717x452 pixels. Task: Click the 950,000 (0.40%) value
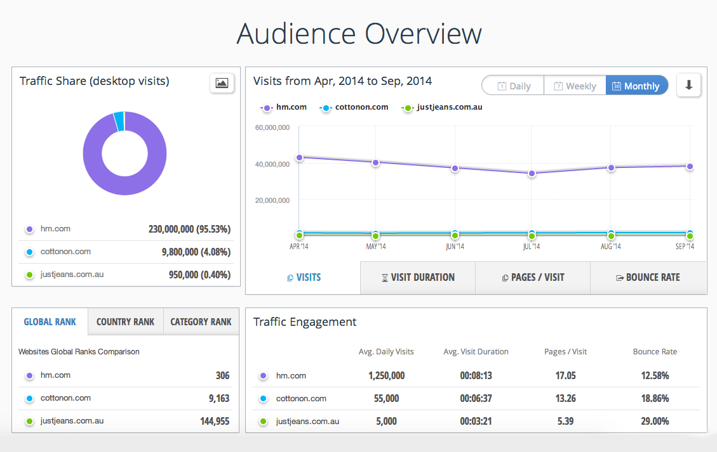pyautogui.click(x=200, y=275)
